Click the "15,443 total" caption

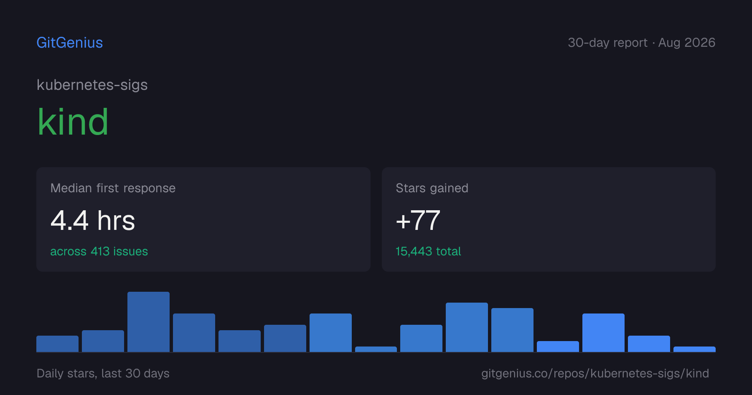click(x=428, y=251)
